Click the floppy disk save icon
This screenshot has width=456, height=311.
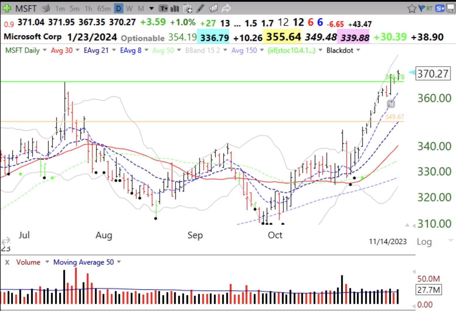pos(451,9)
